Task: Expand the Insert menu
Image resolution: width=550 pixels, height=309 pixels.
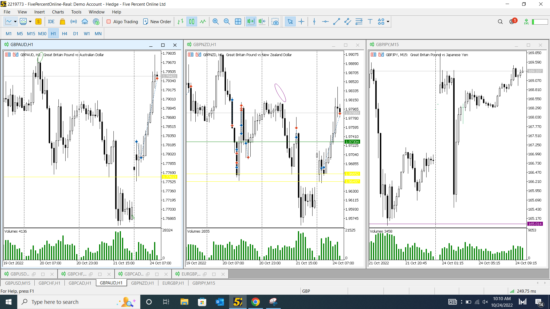Action: (x=39, y=12)
